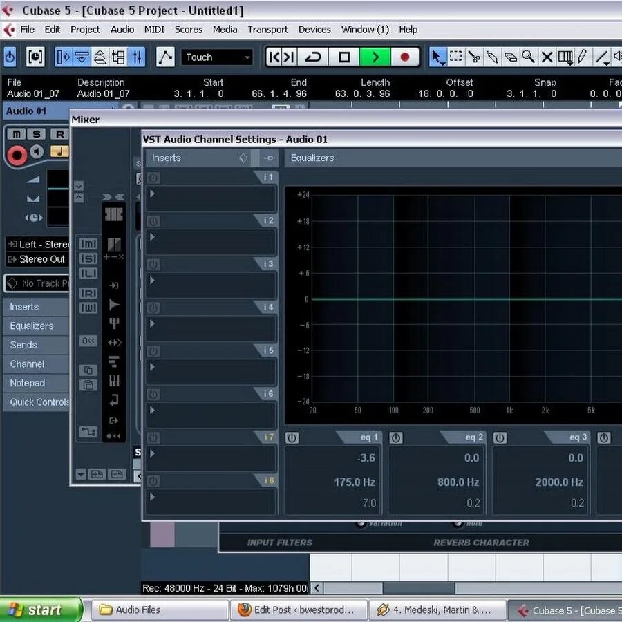Activate EQ band eq 2
The image size is (622, 622).
(x=396, y=437)
